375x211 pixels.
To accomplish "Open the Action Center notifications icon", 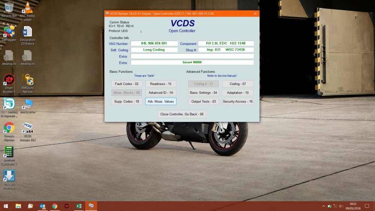I will click(x=367, y=206).
